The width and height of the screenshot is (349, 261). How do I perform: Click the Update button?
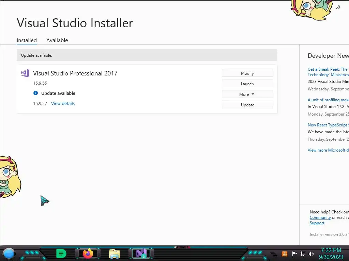(247, 105)
